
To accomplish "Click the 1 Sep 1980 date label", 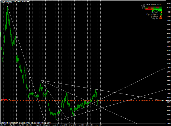I will click(x=12, y=125).
